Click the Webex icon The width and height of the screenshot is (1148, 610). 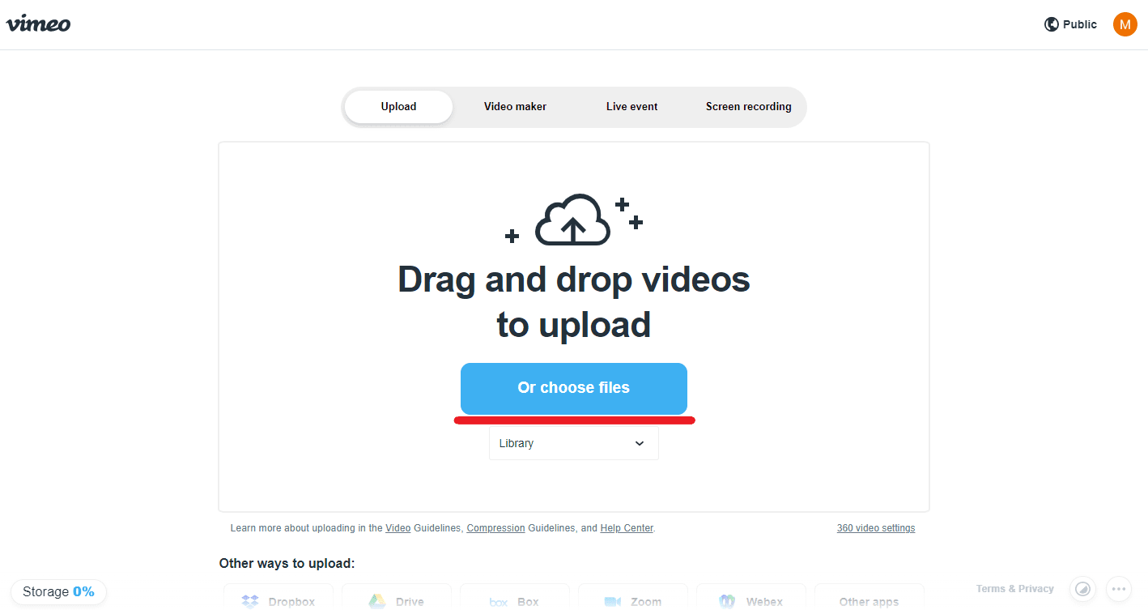727,601
